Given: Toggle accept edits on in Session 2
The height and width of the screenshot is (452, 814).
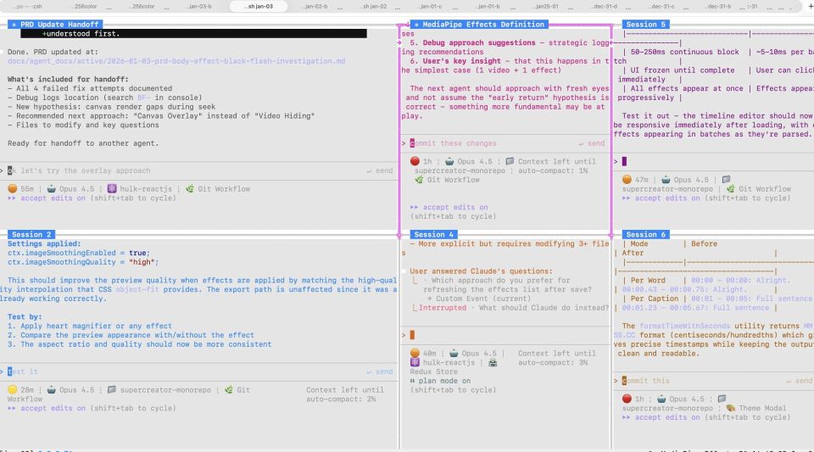Looking at the screenshot, I should click(47, 409).
